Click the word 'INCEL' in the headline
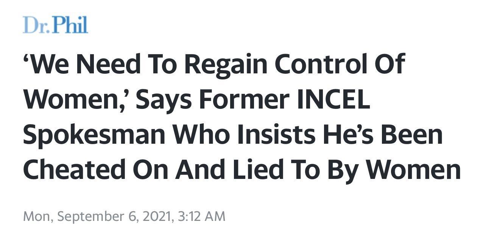 click(333, 99)
